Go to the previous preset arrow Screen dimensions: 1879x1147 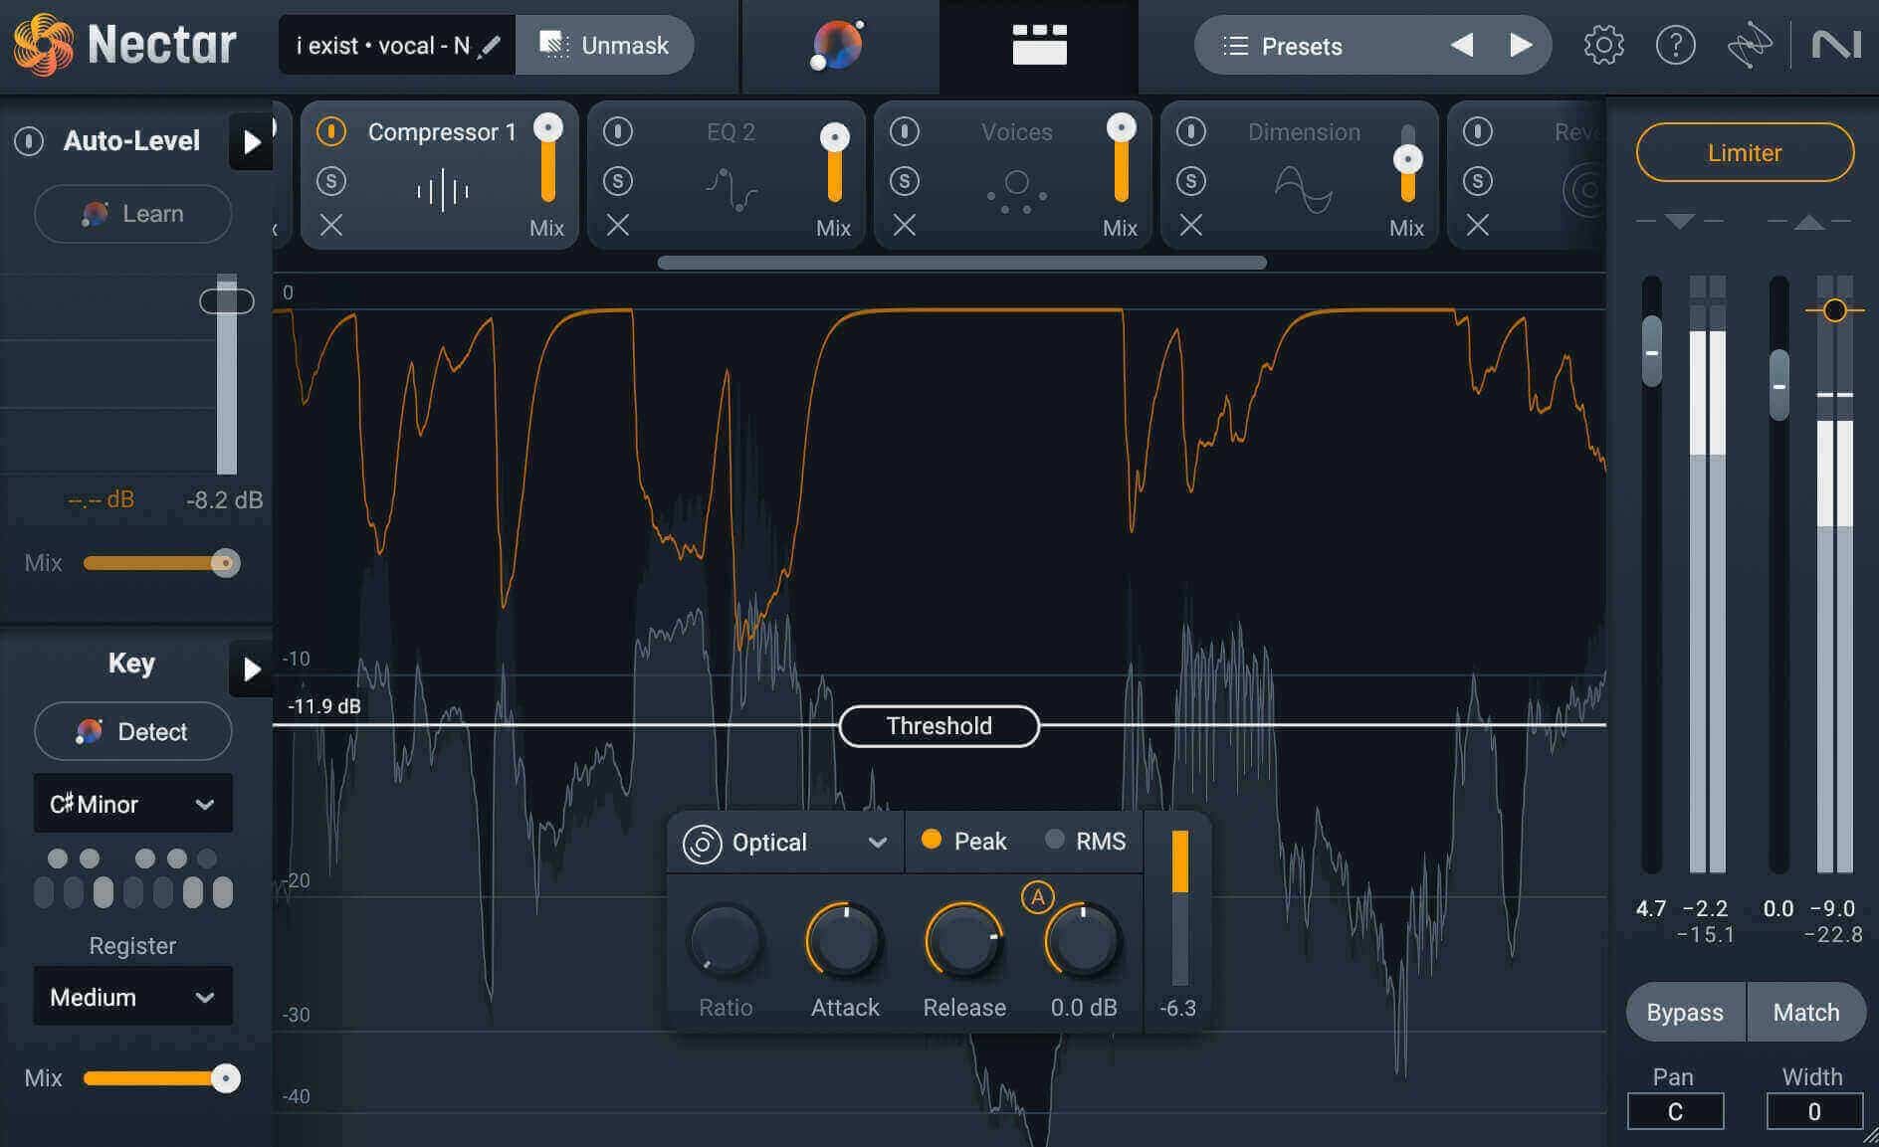point(1462,46)
